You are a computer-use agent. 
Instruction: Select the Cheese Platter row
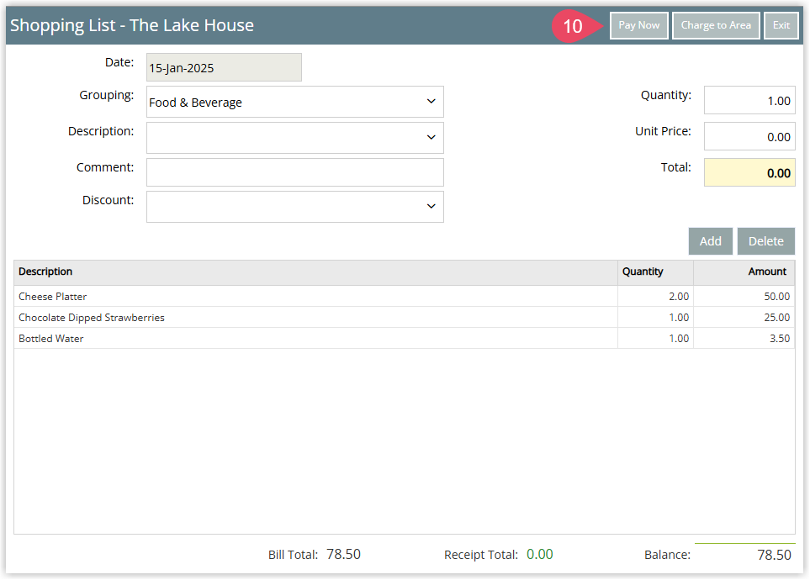[x=405, y=297]
